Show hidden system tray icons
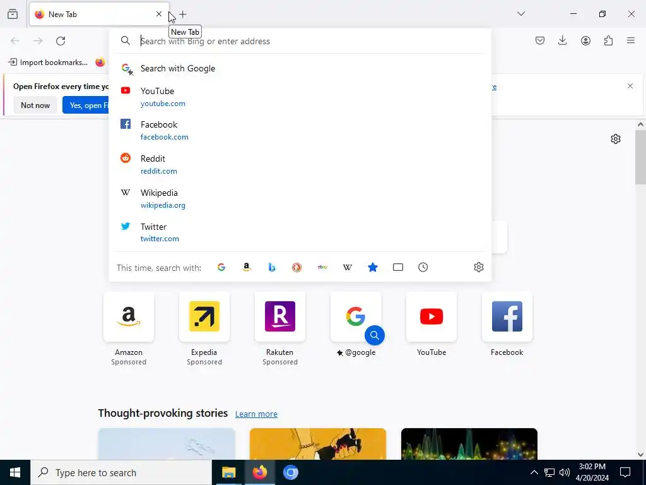Viewport: 646px width, 485px height. pos(534,472)
